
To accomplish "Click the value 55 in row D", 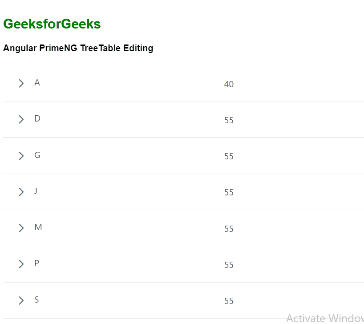I will coord(229,120).
